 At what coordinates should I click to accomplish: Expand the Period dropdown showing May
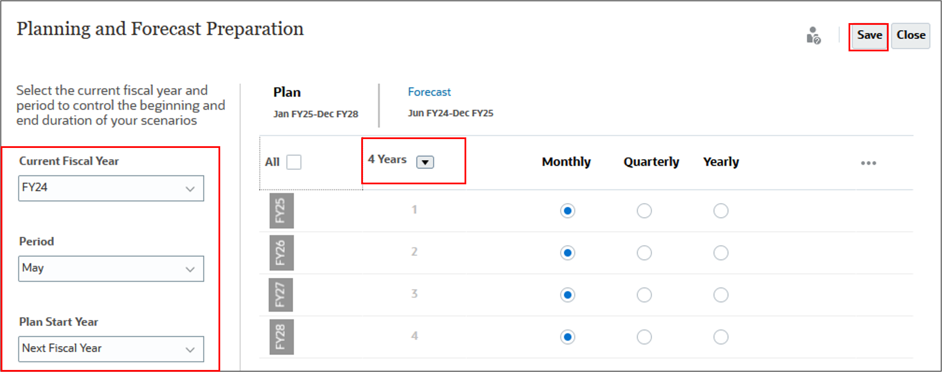click(111, 269)
